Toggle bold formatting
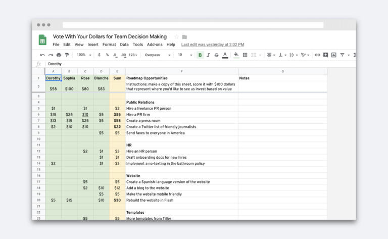The width and height of the screenshot is (388, 239). (200, 55)
